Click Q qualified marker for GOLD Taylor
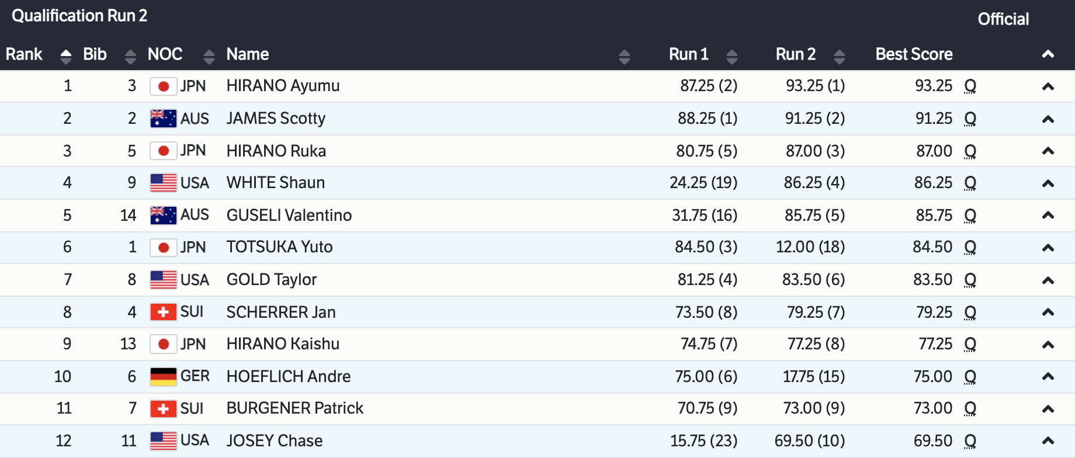 click(x=970, y=280)
